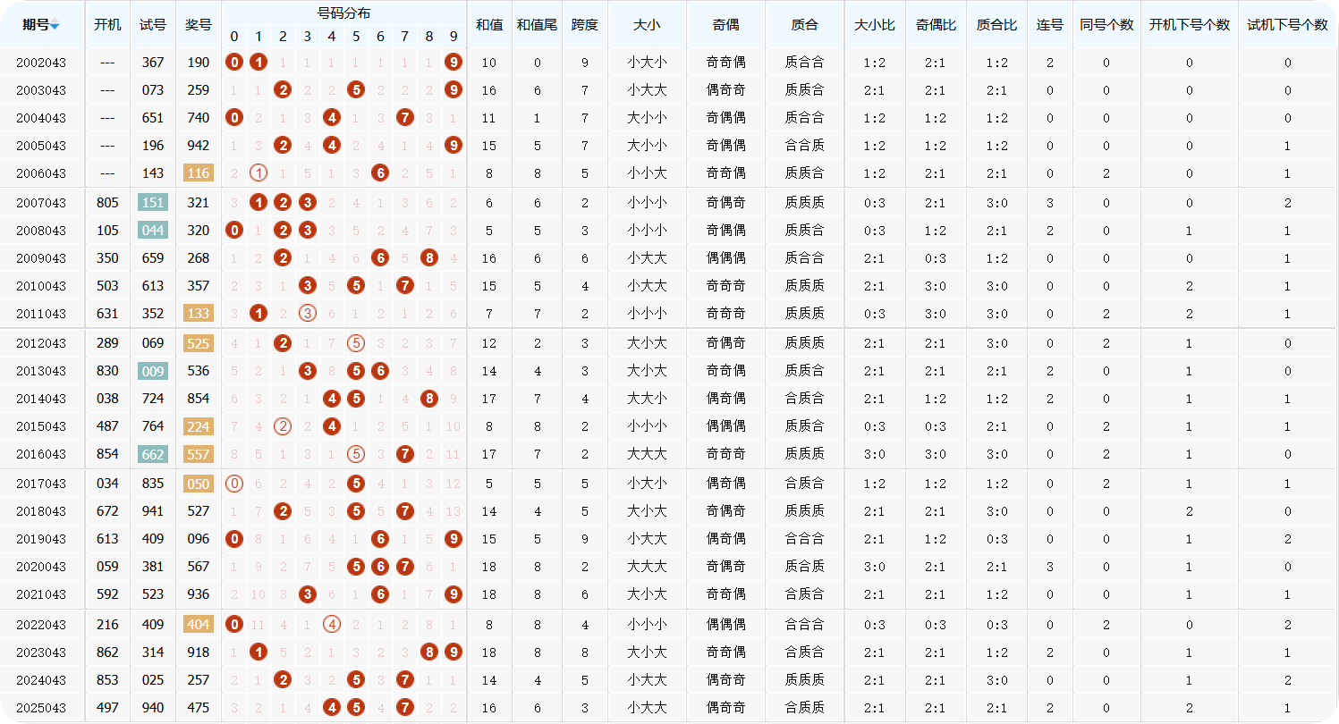Click red ball 4 in row 2025043

pos(332,708)
